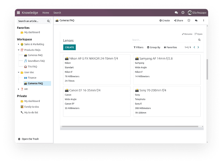Click the horizontal scrollbar under lens cards
This screenshot has height=164, width=223.
pyautogui.click(x=129, y=126)
